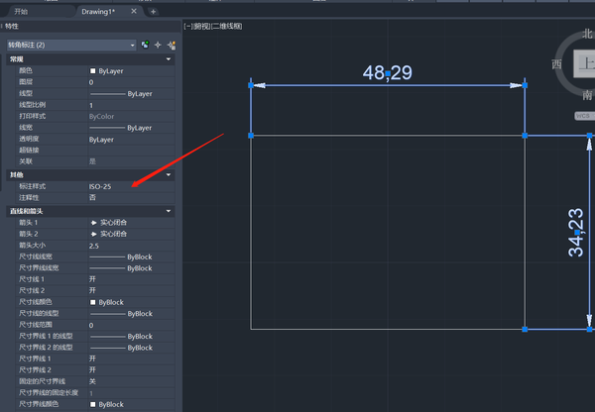The width and height of the screenshot is (595, 412).
Task: Click the 上 face of the ViewCube
Action: [585, 63]
